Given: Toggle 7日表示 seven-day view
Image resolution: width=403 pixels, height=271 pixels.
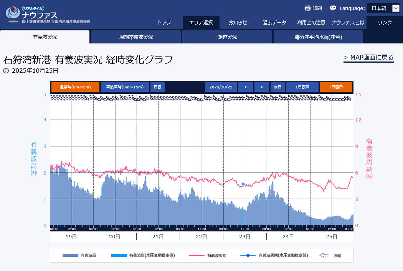Looking at the screenshot, I should [x=336, y=87].
